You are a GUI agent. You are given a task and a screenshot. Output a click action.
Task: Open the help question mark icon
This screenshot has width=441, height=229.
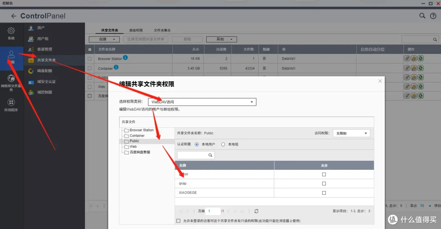pos(433,16)
